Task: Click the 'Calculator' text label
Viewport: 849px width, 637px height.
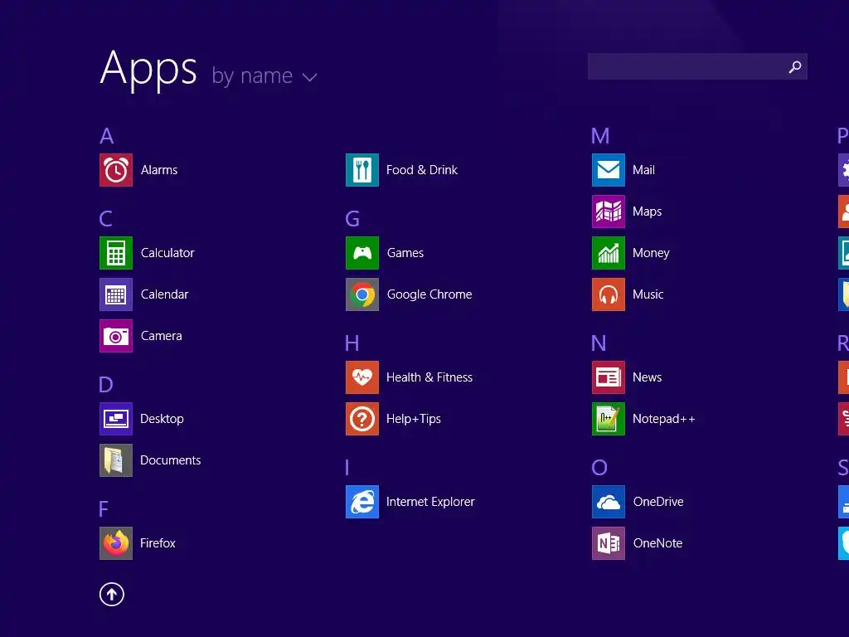Action: click(x=167, y=253)
